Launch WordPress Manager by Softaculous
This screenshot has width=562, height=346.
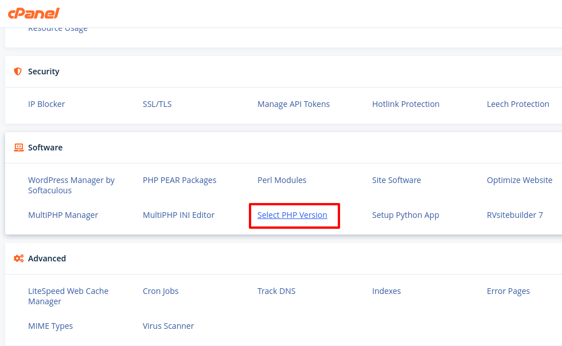pyautogui.click(x=71, y=185)
